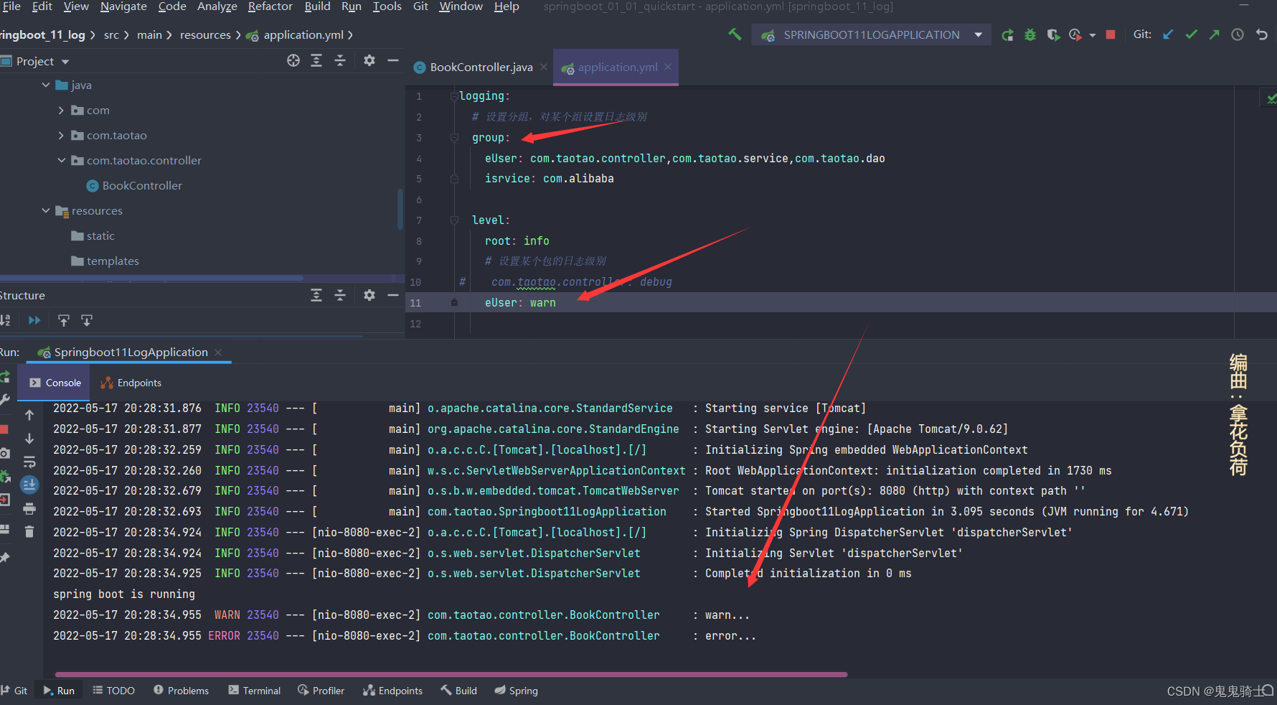This screenshot has height=705, width=1277.
Task: Jump up the stack trace with the up arrow
Action: (x=29, y=415)
